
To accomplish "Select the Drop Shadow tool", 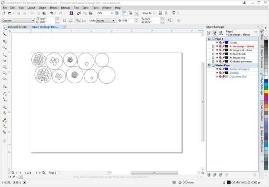I will coord(4,107).
